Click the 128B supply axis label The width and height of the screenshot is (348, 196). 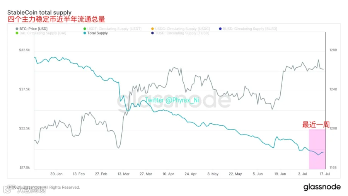pos(333,50)
